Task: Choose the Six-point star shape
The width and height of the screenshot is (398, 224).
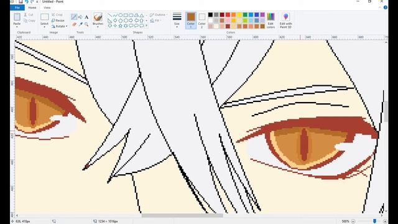Action: (126, 26)
